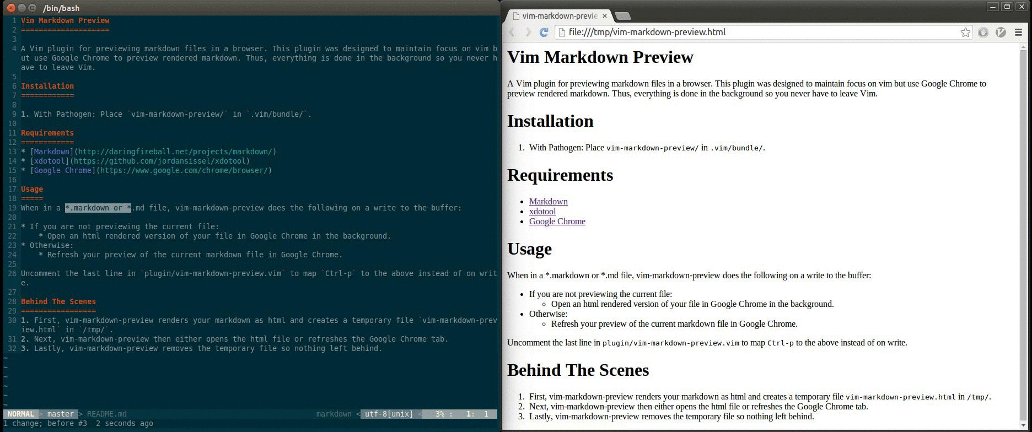Click Behind The Scenes heading in preview
The image size is (1032, 432).
point(578,370)
